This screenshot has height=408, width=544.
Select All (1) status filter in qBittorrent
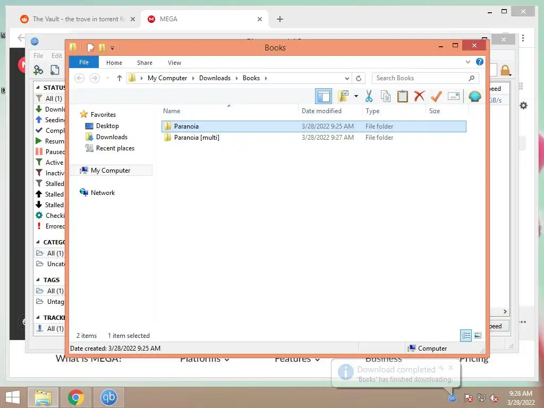[50, 98]
